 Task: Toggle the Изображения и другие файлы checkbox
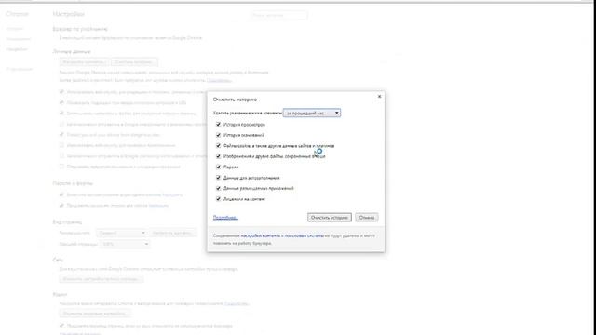(218, 156)
